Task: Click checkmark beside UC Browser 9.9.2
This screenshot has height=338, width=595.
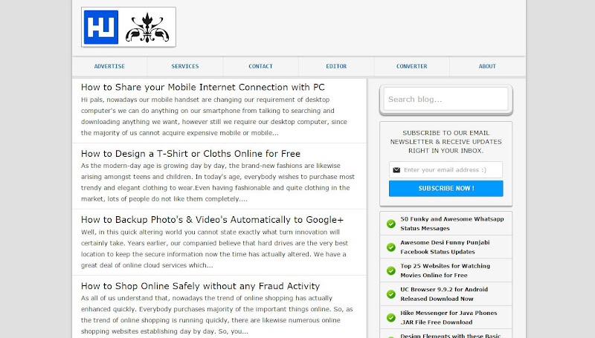Action: pos(391,294)
